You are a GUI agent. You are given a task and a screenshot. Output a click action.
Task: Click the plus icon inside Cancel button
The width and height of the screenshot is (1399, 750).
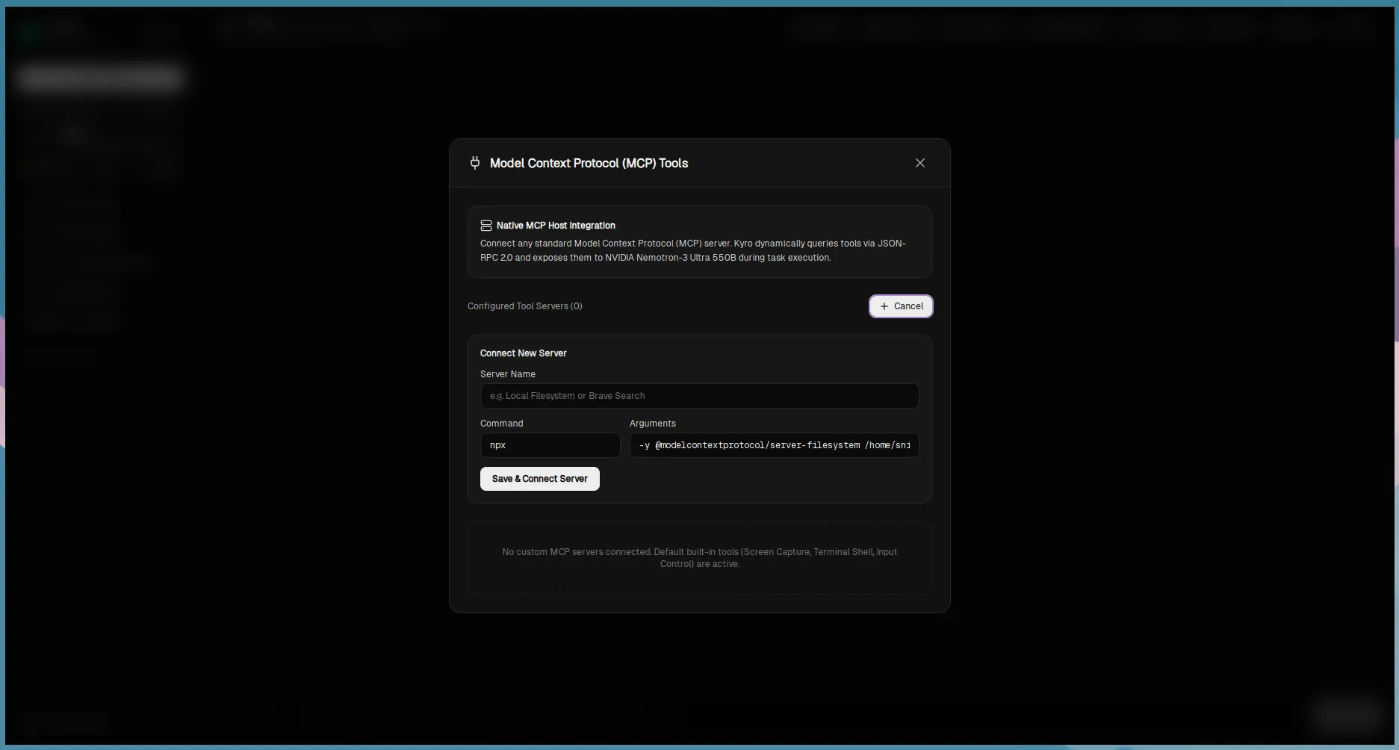[884, 306]
